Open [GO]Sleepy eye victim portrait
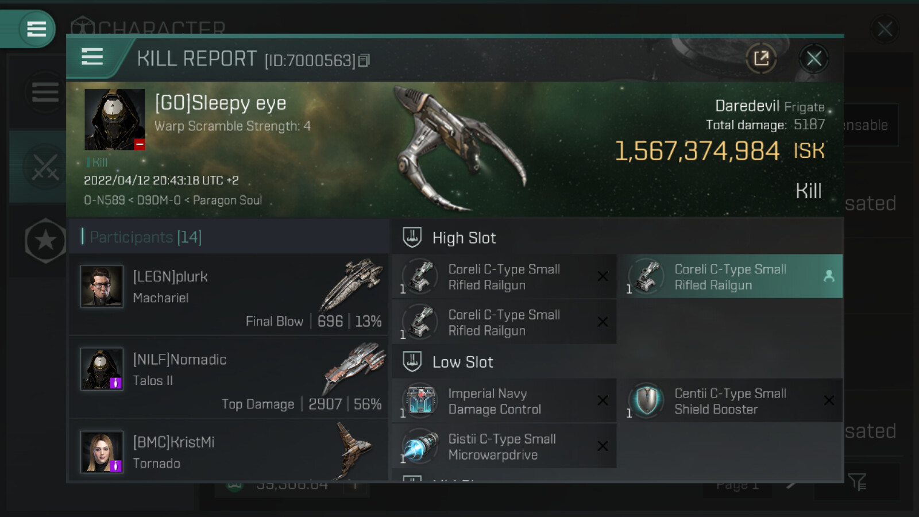Image resolution: width=919 pixels, height=517 pixels. click(x=114, y=119)
